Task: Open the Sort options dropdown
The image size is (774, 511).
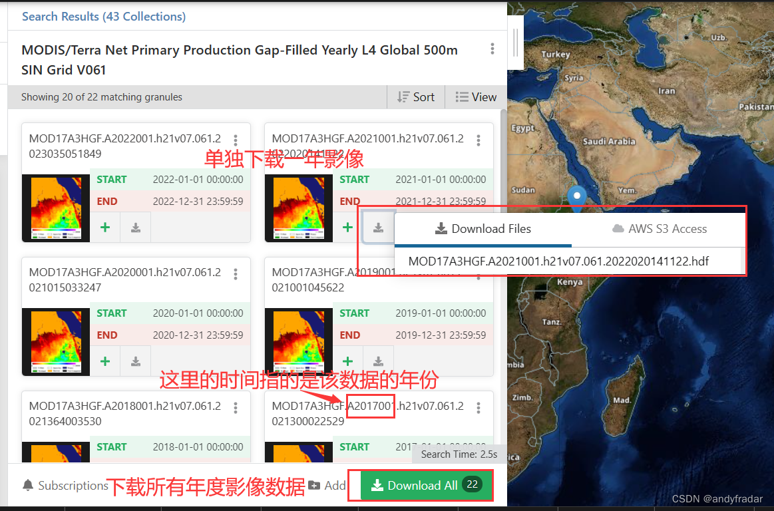Action: point(417,96)
